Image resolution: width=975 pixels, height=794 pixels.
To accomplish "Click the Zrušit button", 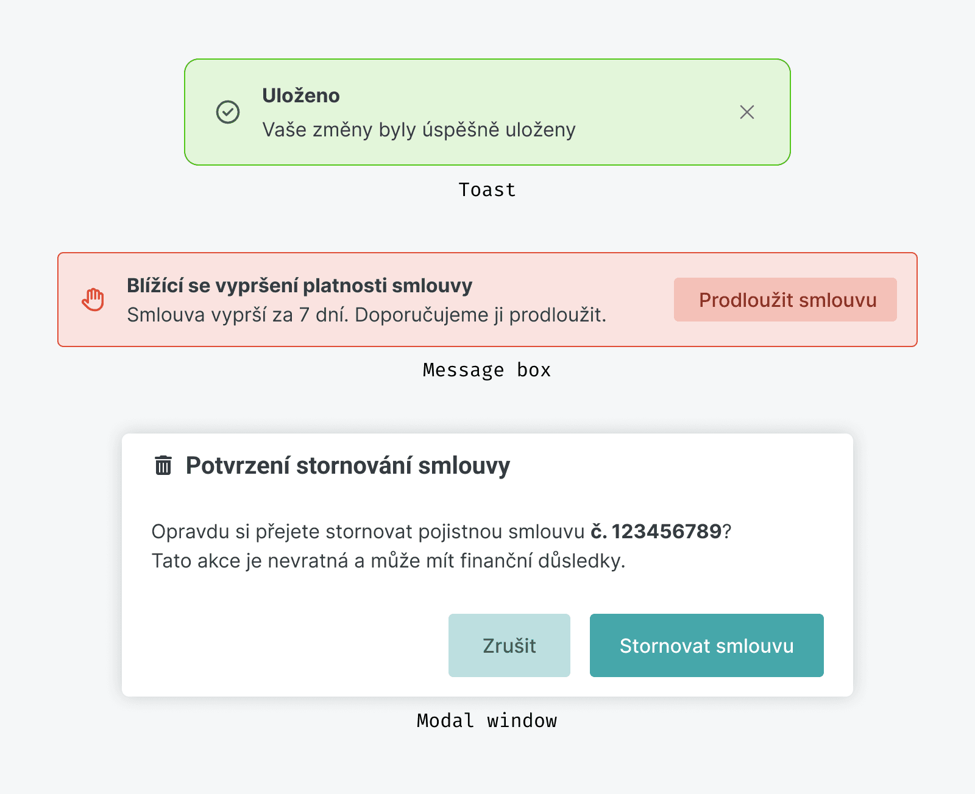I will tap(509, 645).
